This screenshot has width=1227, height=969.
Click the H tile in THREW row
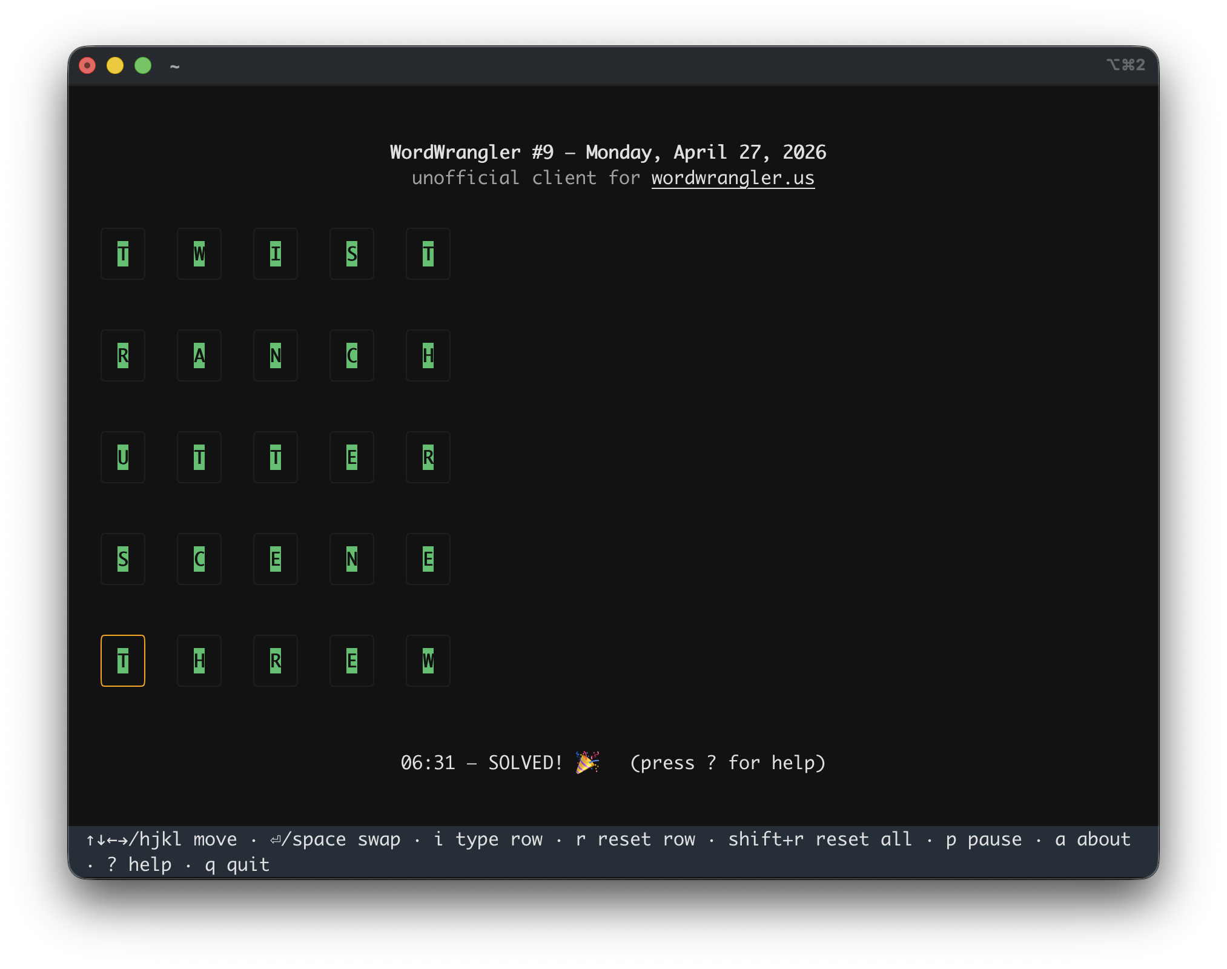pos(199,661)
